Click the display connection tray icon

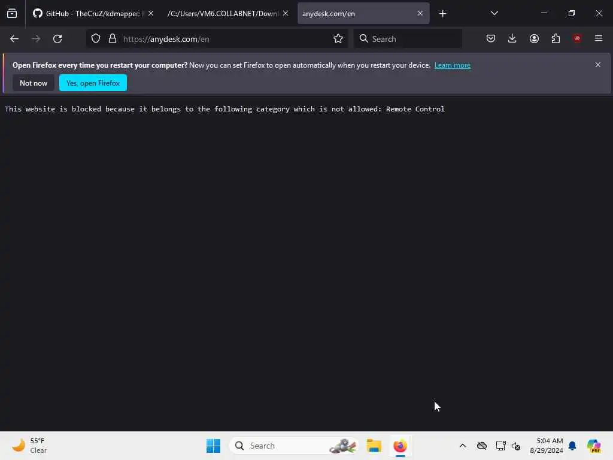click(500, 446)
